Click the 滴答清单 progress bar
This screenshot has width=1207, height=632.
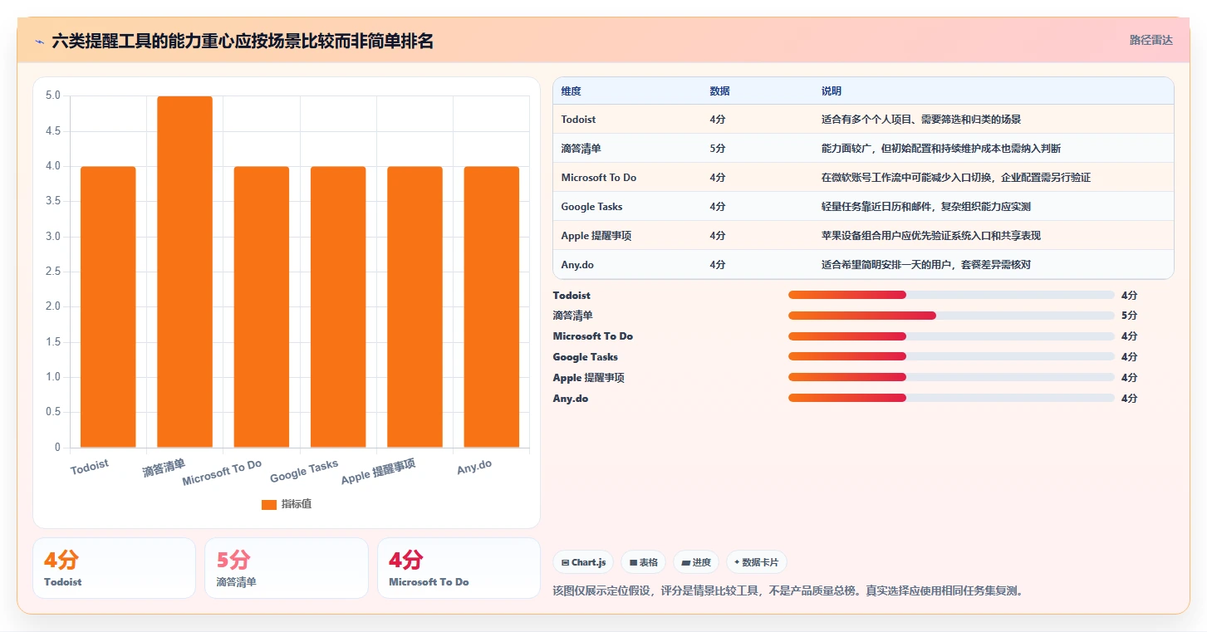click(951, 316)
